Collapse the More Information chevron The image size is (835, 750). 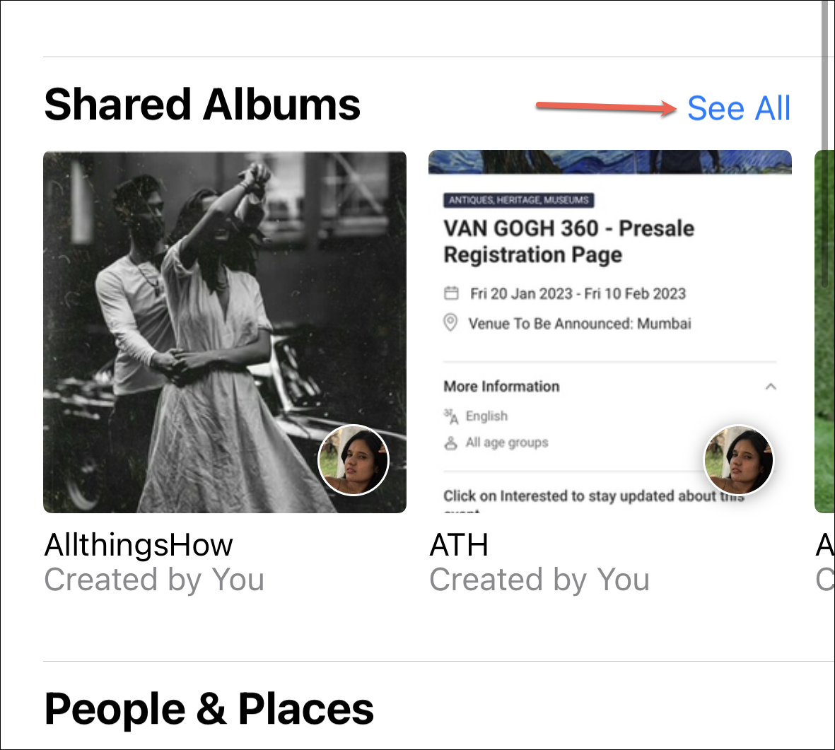pyautogui.click(x=771, y=387)
